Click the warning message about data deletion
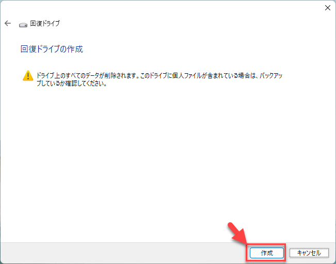The height and width of the screenshot is (264, 336). coord(159,79)
